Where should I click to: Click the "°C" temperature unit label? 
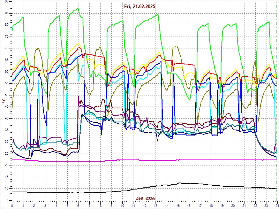point(4,101)
